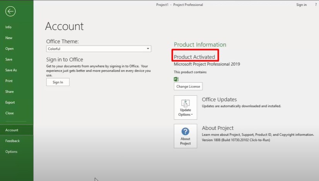The width and height of the screenshot is (319, 181).
Task: Click the Account page title
Action: coord(64,26)
